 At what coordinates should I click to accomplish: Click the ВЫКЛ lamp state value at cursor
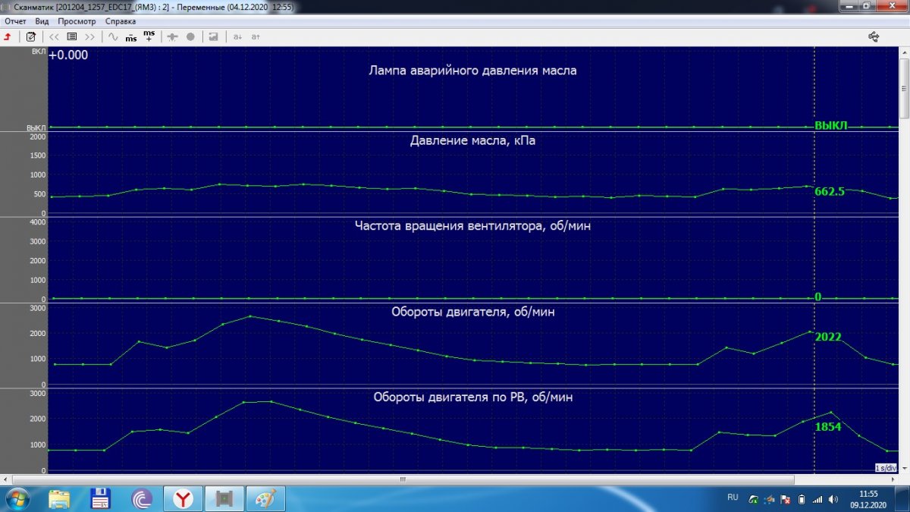pyautogui.click(x=830, y=125)
